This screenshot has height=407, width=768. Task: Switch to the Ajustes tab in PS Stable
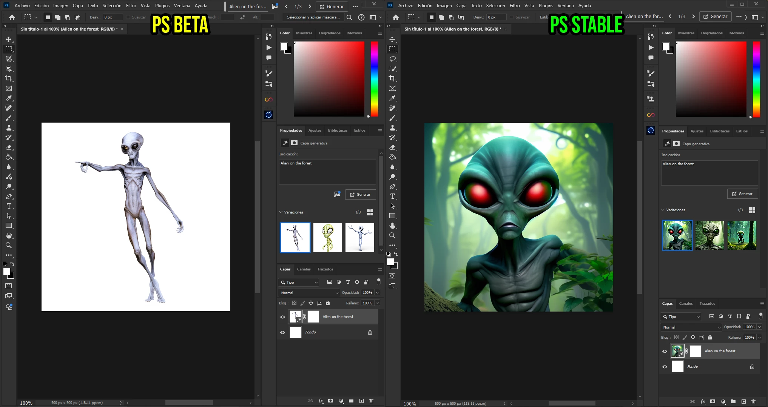tap(697, 131)
